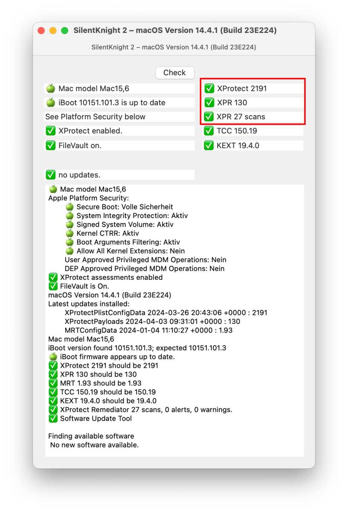Click the yellow minimize window button
Image resolution: width=348 pixels, height=512 pixels.
(53, 31)
